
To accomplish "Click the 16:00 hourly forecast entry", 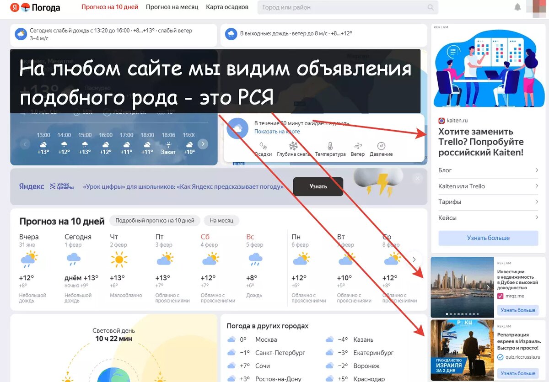I will (106, 143).
